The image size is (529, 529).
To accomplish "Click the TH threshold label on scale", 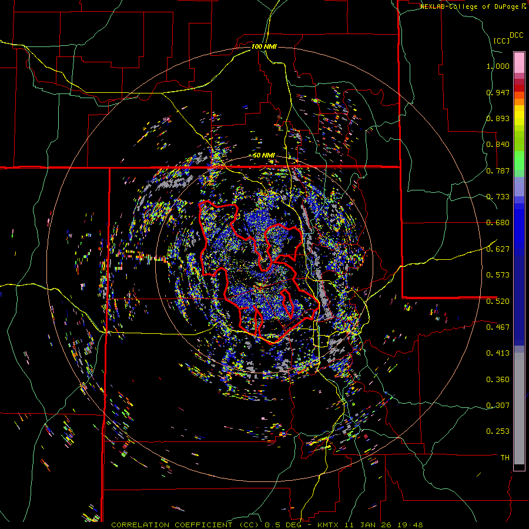I will (x=505, y=457).
